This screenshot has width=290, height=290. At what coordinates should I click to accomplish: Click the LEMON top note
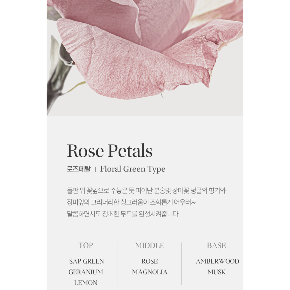click(86, 283)
